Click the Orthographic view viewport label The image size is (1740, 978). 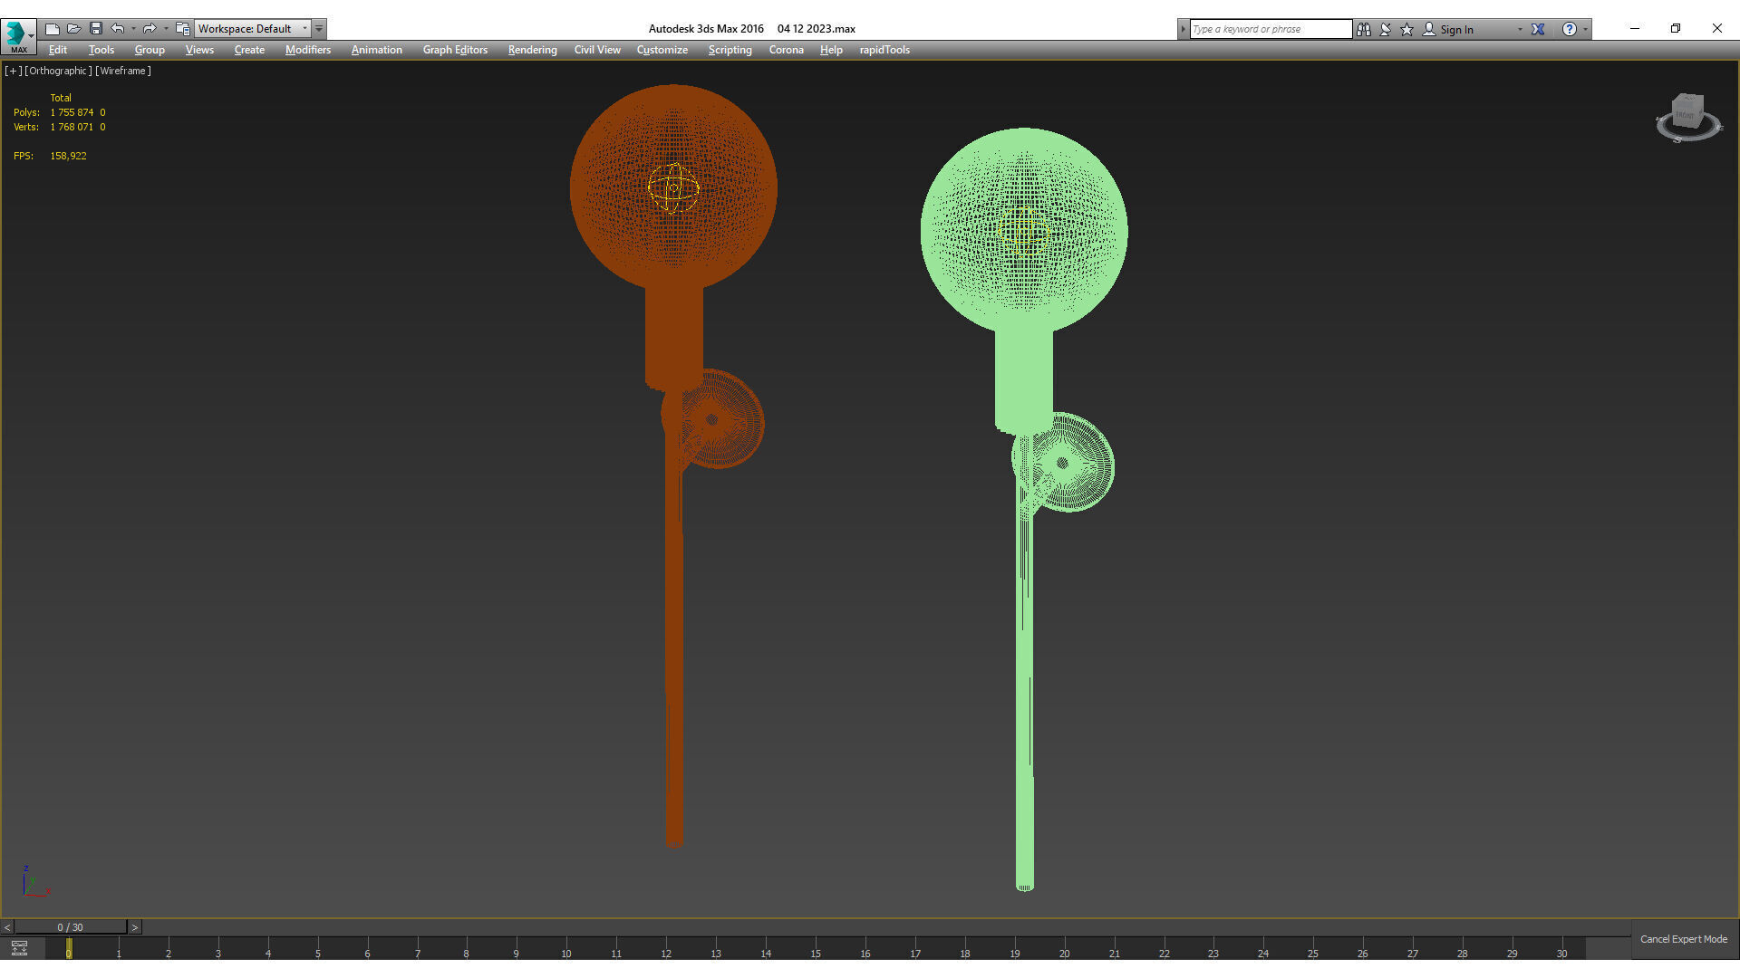(58, 71)
